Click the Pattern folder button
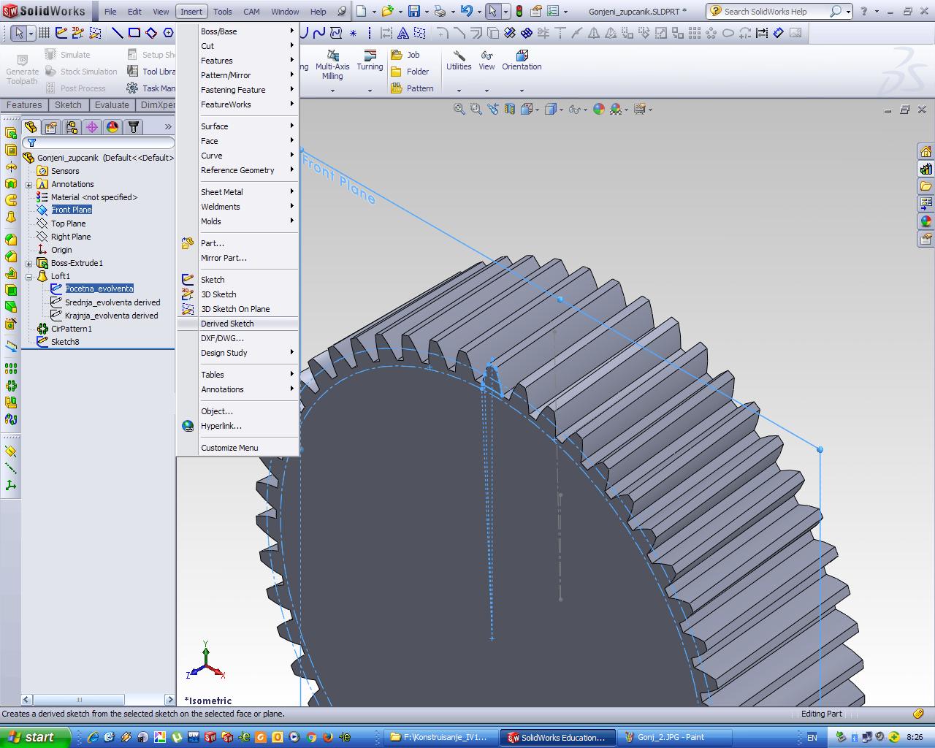935x748 pixels. [412, 88]
